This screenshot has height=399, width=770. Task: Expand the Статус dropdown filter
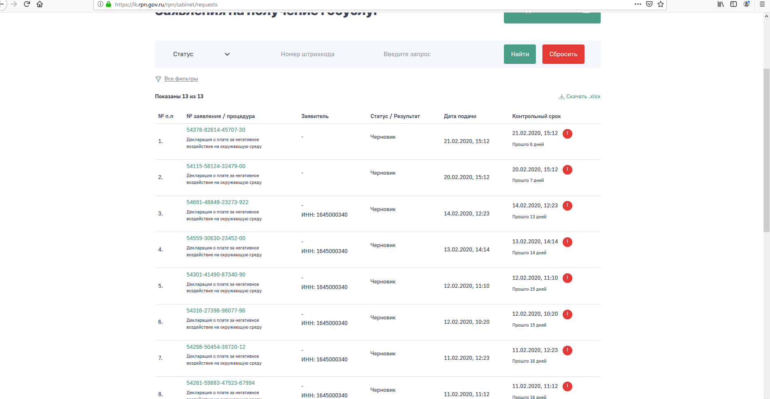tap(201, 54)
